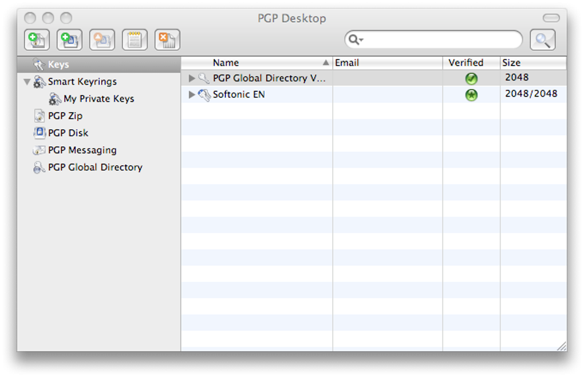Click the green verified checkmark for PGP Global Directory
584x377 pixels.
coord(471,79)
